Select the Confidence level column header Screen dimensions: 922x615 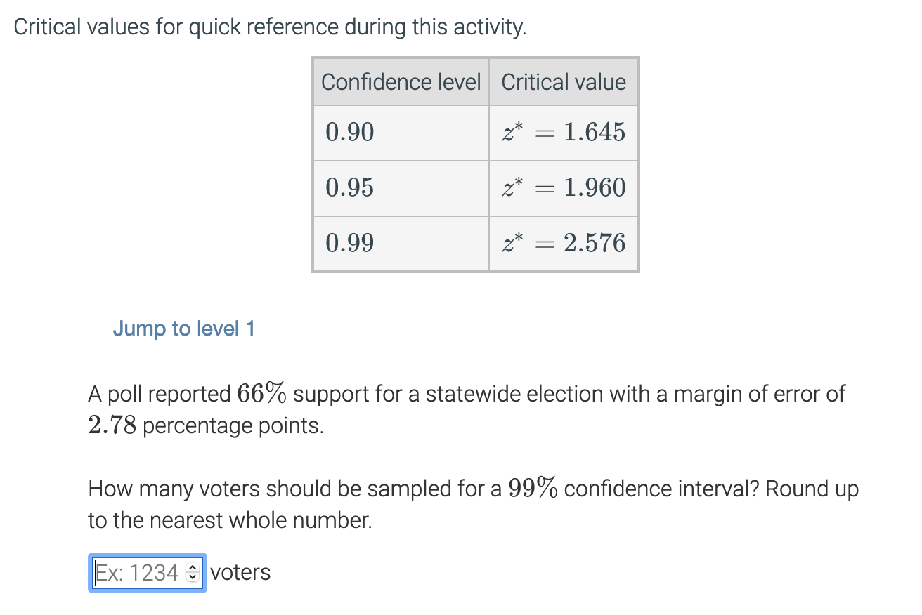[x=400, y=81]
